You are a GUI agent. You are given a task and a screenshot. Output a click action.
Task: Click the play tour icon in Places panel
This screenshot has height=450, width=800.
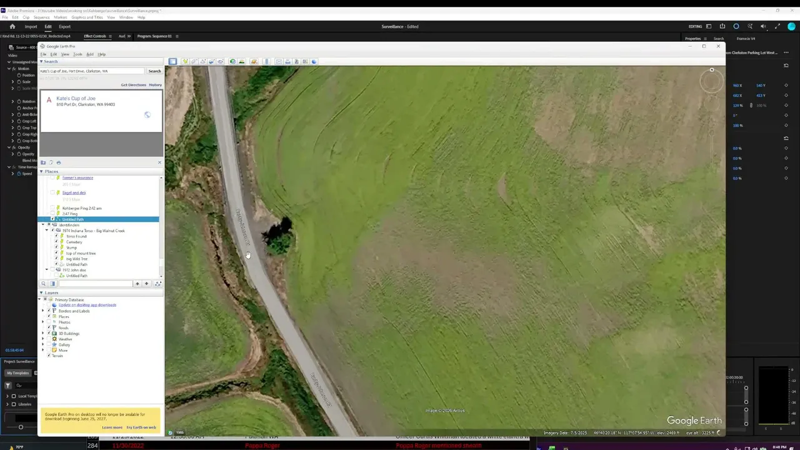click(x=157, y=284)
